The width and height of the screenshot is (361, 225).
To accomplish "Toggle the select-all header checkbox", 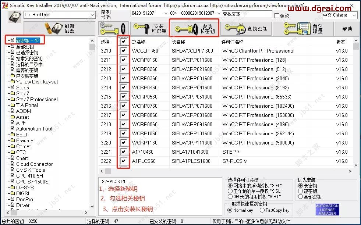I will click(x=123, y=42).
